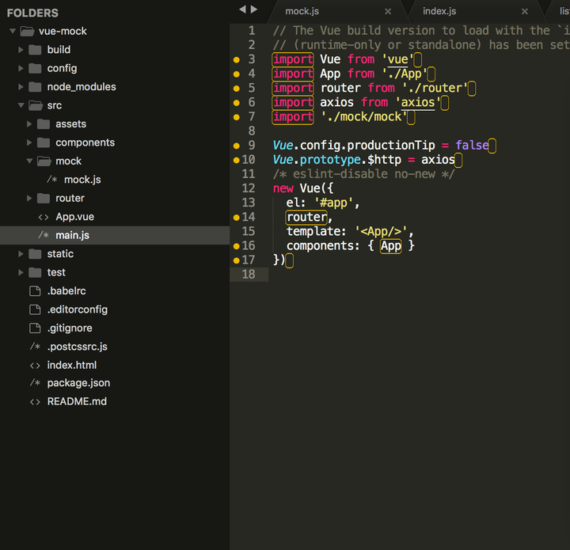570x550 pixels.
Task: Click the .babelrc document icon
Action: coord(35,291)
